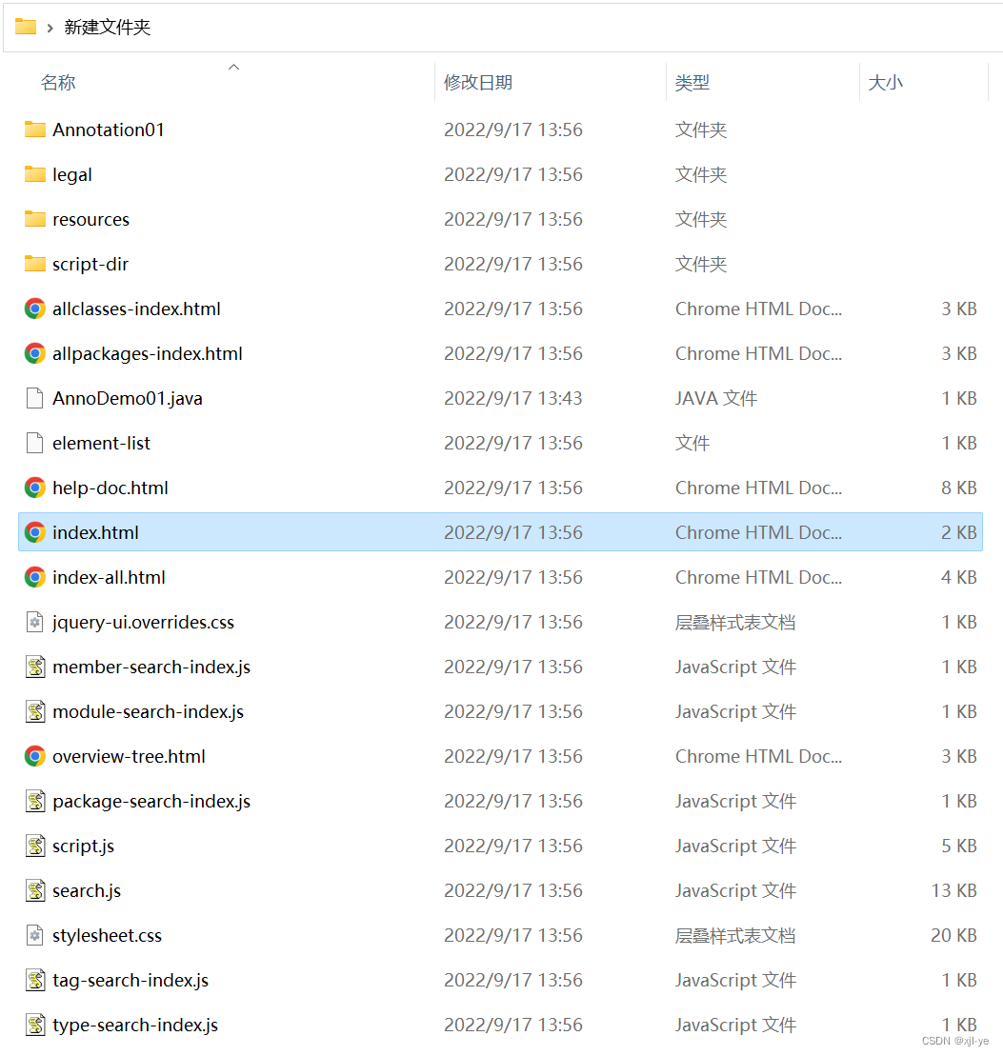
Task: Click Chrome HTML Doc... type of index.html
Action: [758, 532]
